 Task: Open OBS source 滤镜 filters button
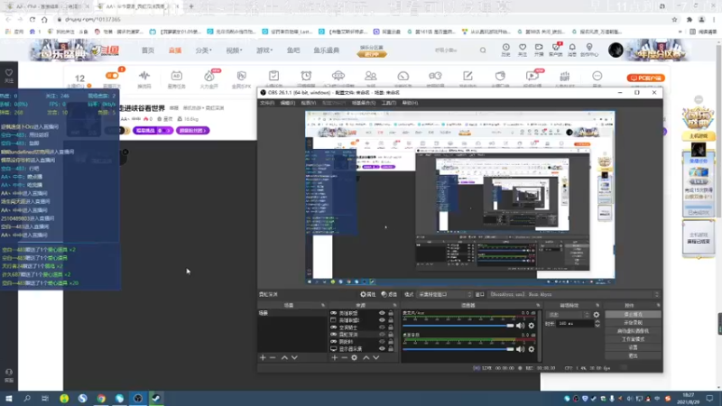(x=389, y=294)
